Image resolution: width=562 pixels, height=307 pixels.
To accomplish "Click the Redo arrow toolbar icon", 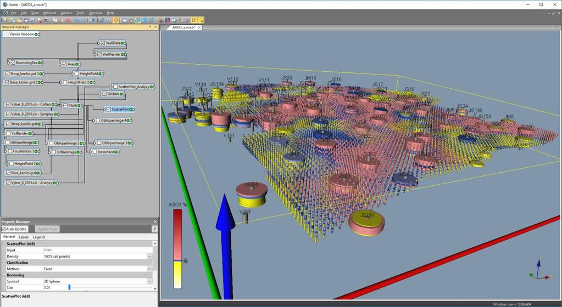I will 84,20.
